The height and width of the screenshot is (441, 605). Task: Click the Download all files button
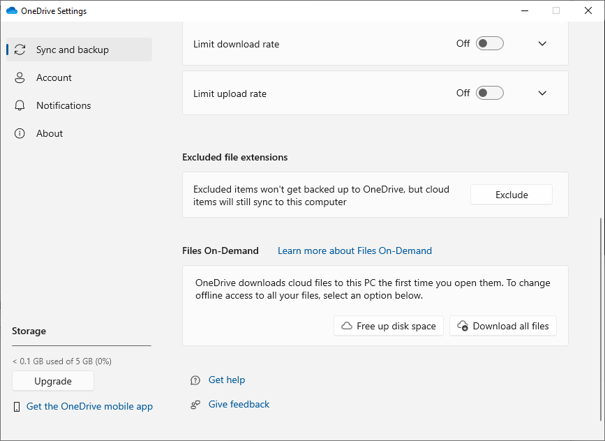pos(503,326)
